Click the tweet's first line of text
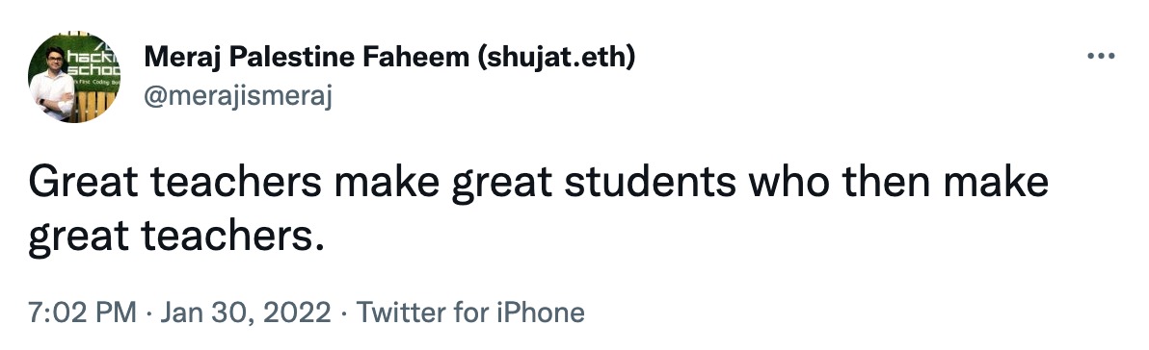 539,184
